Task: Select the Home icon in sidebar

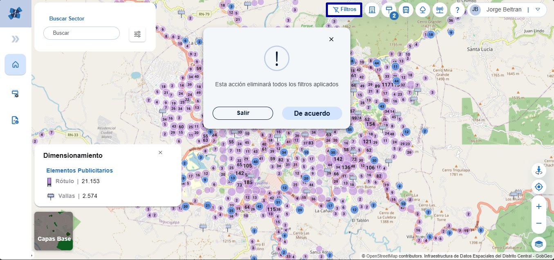Action: pos(16,65)
